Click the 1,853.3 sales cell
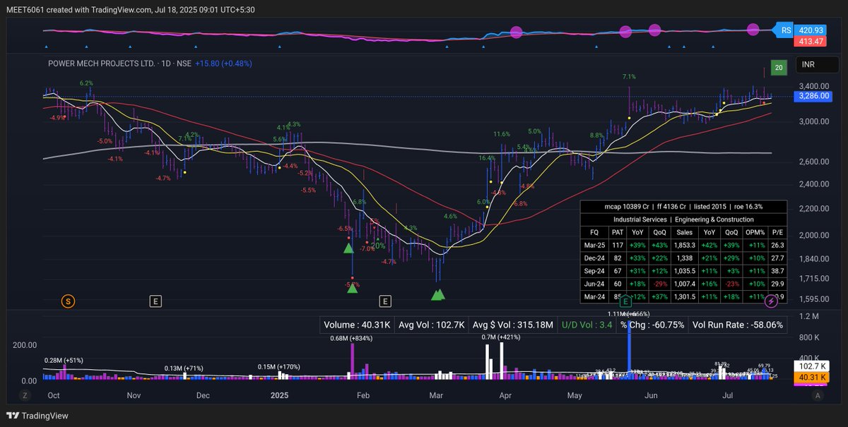Viewport: 848px width, 427px height. [684, 245]
